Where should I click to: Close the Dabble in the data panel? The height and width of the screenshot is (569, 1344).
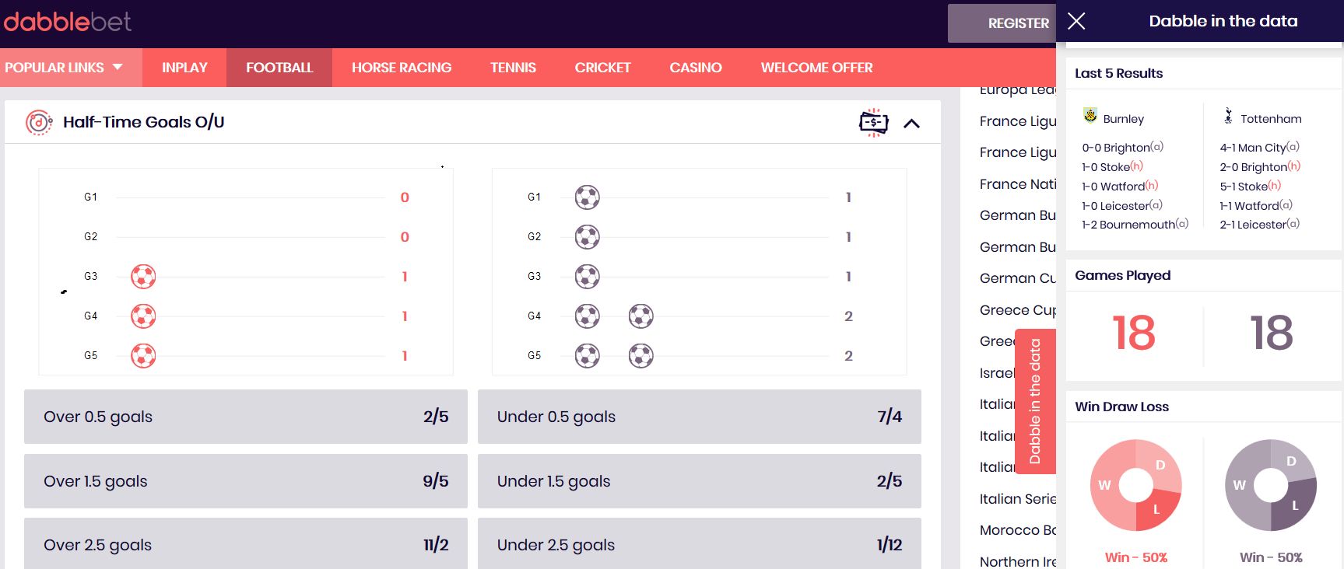[1076, 21]
